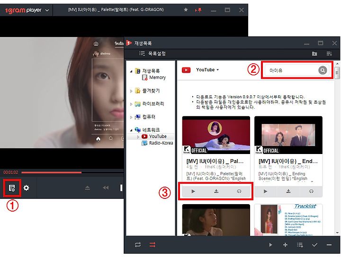Open the Ending Scene MV thumbnail

coord(288,135)
